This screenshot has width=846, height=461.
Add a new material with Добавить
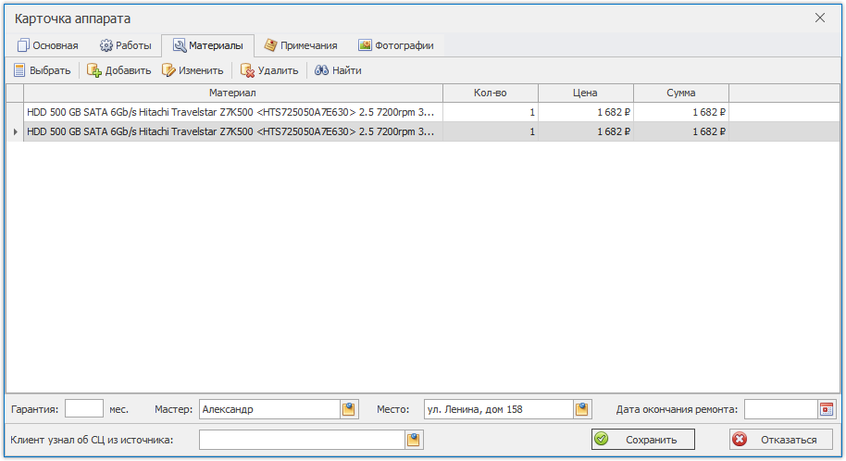pos(118,70)
